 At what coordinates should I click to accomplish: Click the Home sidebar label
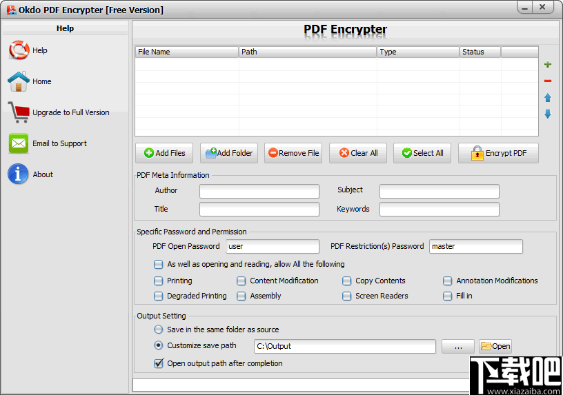[42, 82]
